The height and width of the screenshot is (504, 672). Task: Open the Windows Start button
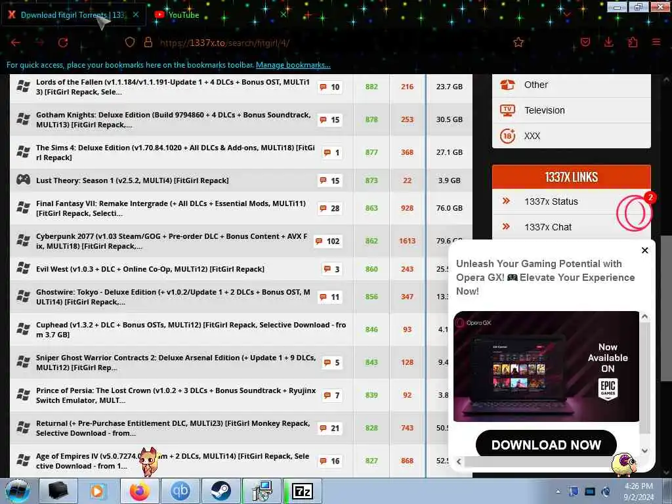17,491
